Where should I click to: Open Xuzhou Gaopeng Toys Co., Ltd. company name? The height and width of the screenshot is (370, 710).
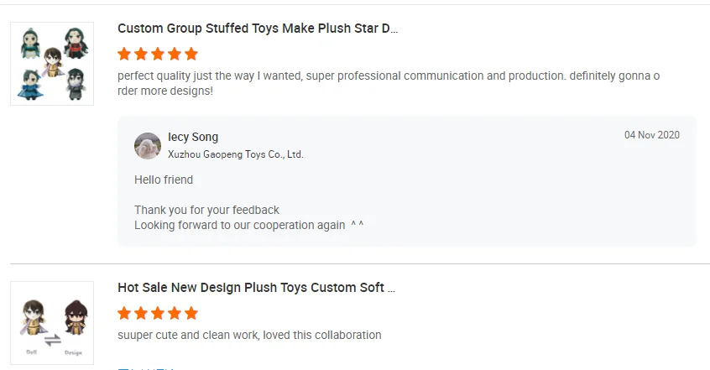(235, 154)
